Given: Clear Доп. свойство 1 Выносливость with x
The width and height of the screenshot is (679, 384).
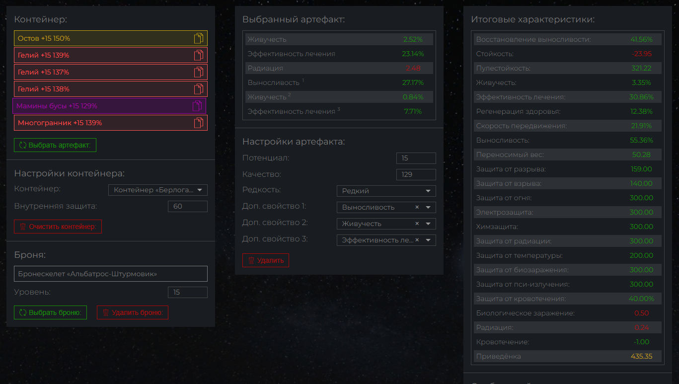Looking at the screenshot, I should 417,207.
